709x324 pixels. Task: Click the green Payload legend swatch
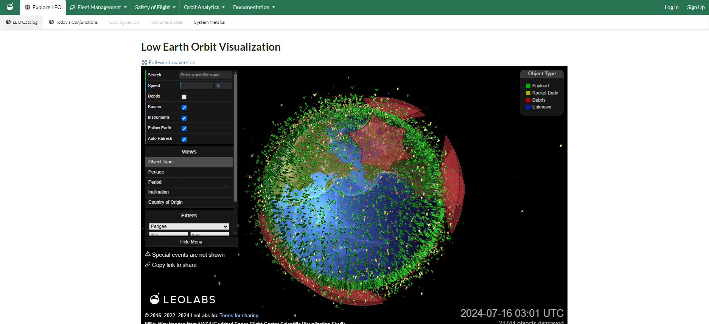[528, 86]
